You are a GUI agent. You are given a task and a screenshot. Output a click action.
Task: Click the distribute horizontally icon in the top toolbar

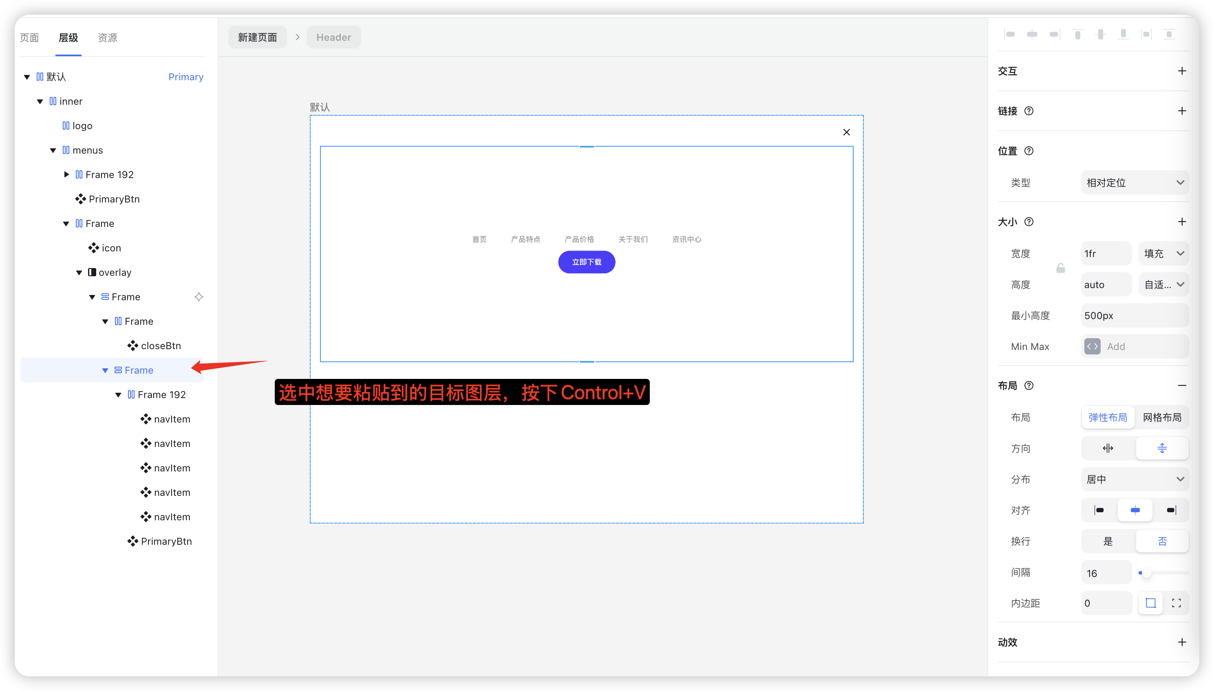(1146, 34)
